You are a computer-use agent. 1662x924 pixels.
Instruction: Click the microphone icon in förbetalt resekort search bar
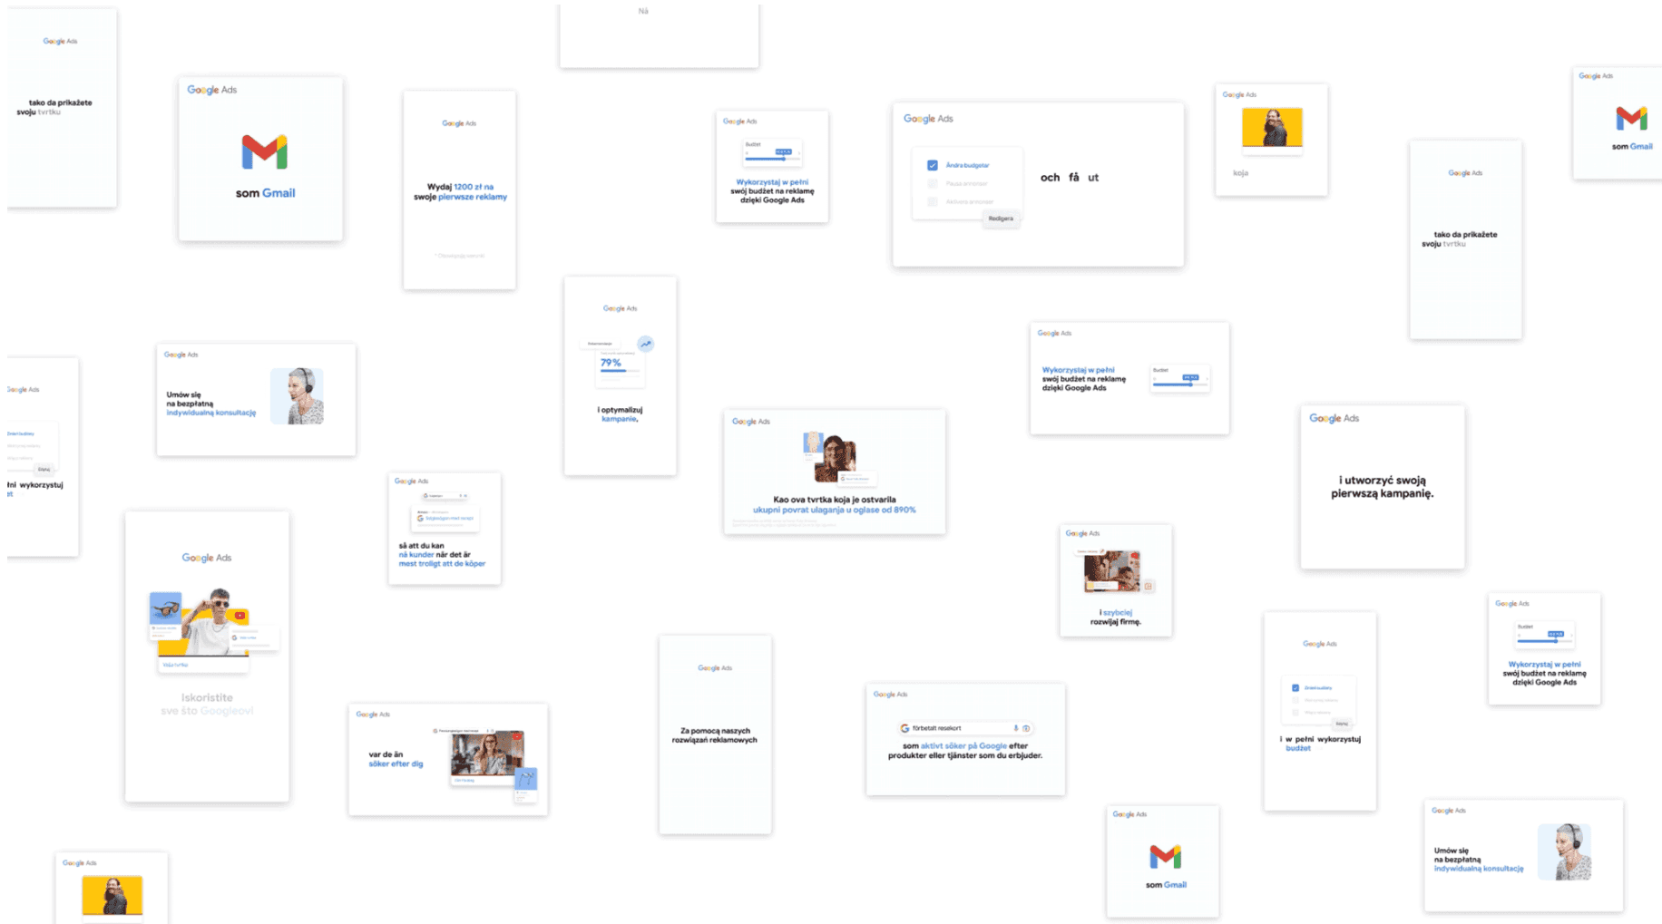coord(1015,728)
